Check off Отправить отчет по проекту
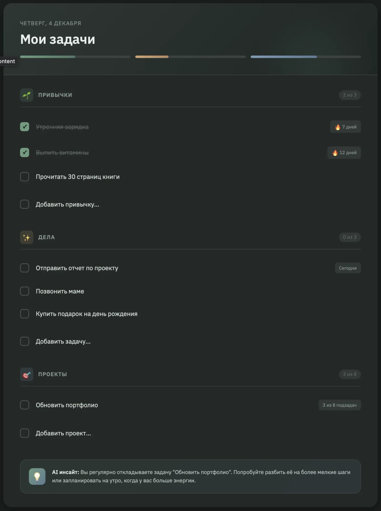The height and width of the screenshot is (511, 381). [24, 268]
